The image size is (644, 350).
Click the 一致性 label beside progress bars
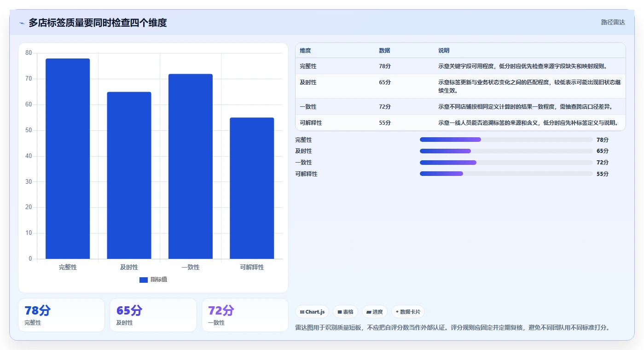tap(303, 163)
